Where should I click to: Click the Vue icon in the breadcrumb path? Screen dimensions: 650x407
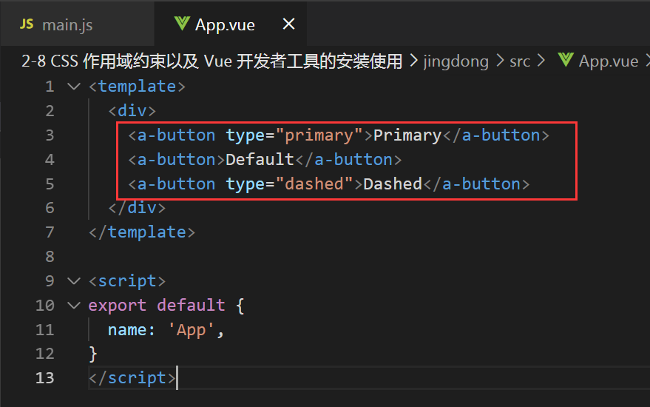[x=566, y=61]
